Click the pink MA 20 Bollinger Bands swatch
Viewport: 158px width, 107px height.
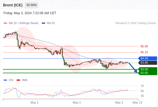5,23
